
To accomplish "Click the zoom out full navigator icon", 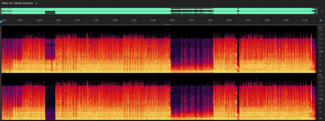I will coord(322,11).
